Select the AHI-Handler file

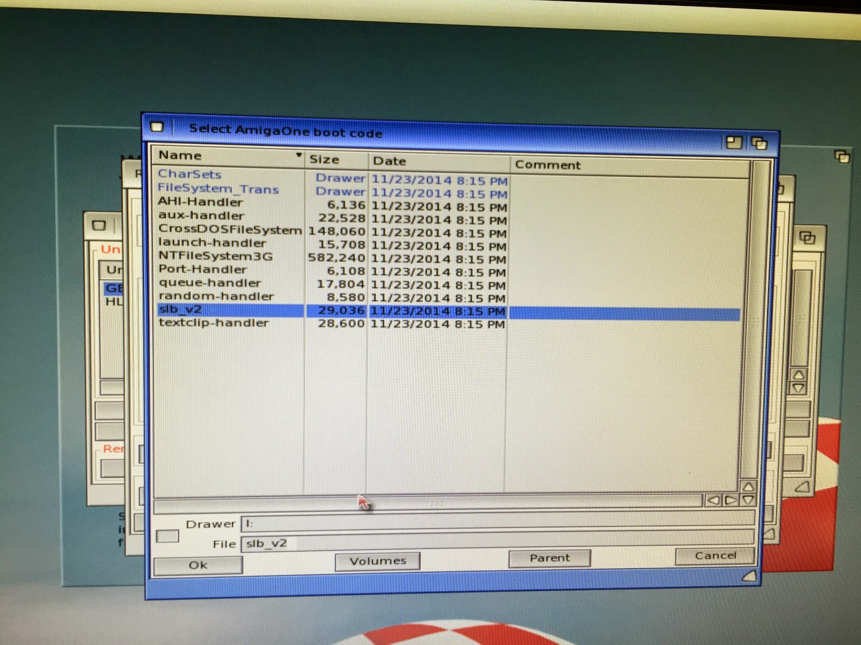(200, 202)
